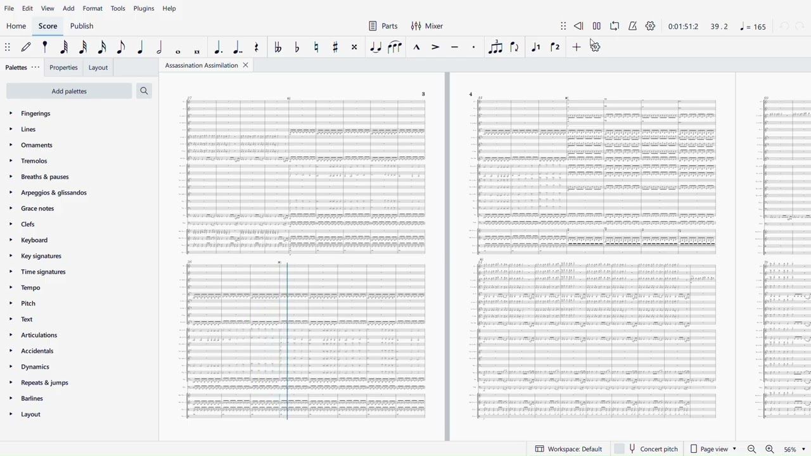Select the 32nd note duration

point(83,47)
